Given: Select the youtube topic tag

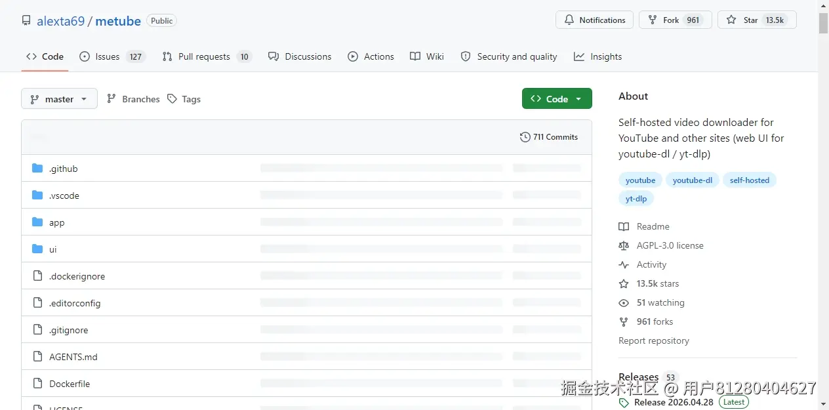Looking at the screenshot, I should tap(640, 180).
